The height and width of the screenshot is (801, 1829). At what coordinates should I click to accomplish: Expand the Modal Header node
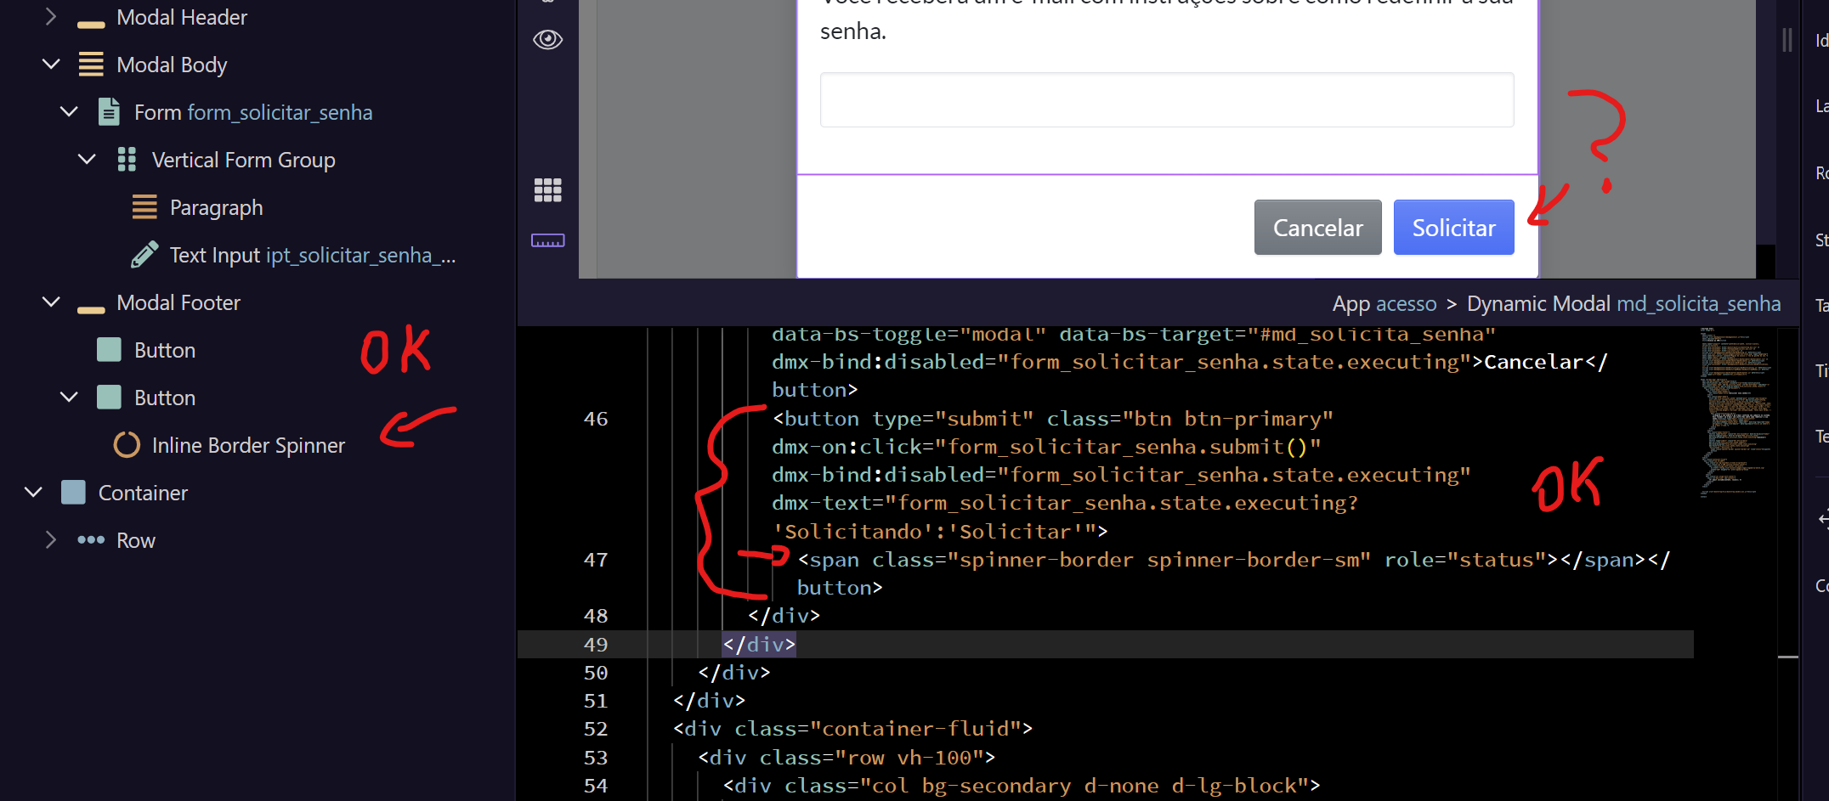pos(51,17)
